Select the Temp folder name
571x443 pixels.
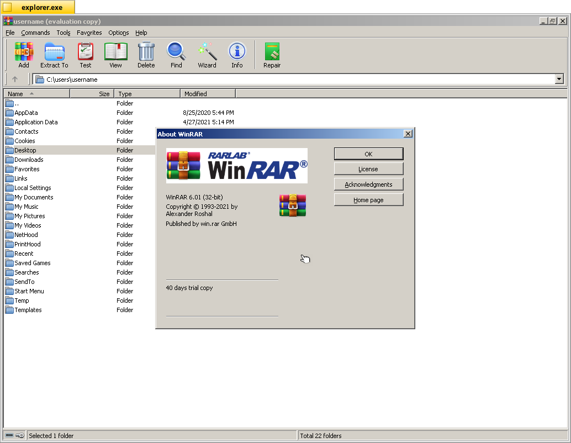pos(22,300)
